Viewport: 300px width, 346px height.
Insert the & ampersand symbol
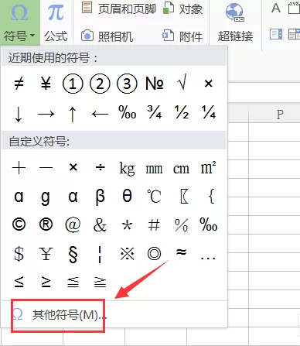point(100,224)
